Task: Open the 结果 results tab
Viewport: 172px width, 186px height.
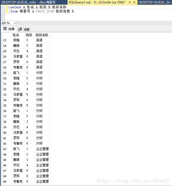Action: pyautogui.click(x=9, y=29)
